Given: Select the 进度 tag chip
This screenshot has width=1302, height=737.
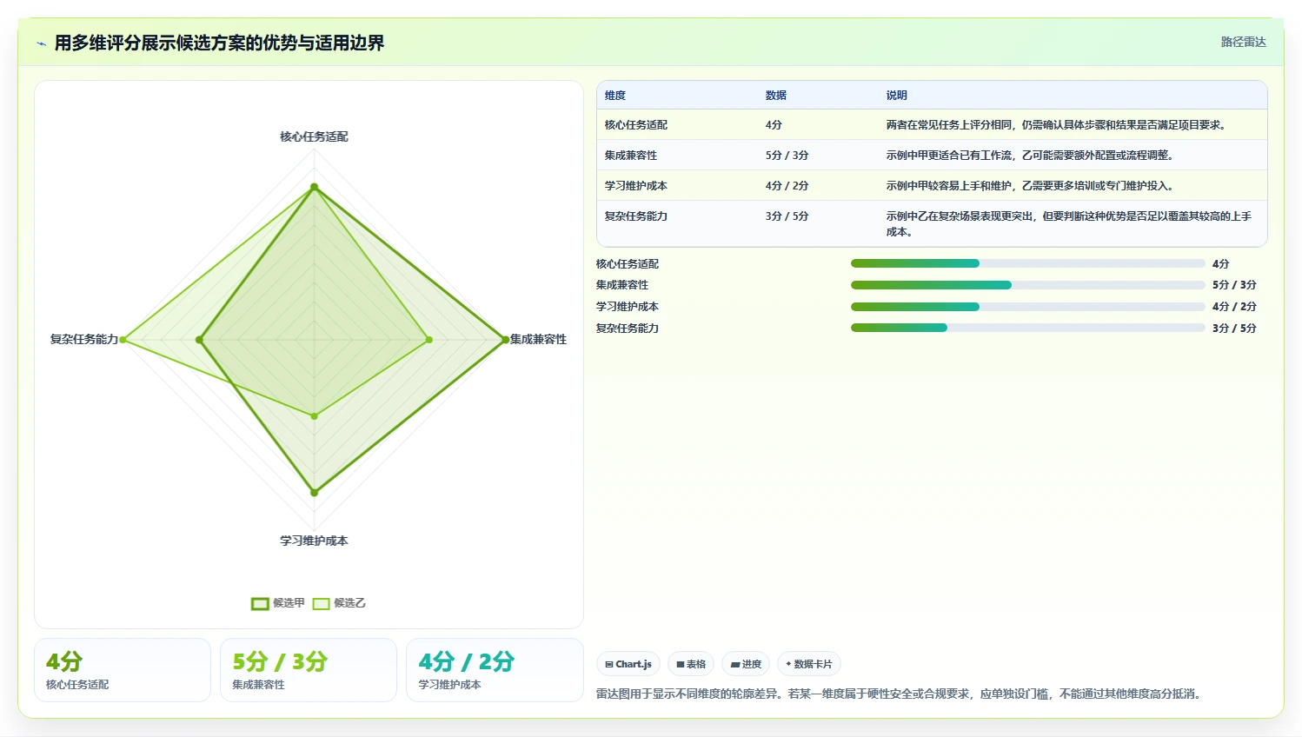Looking at the screenshot, I should click(746, 664).
